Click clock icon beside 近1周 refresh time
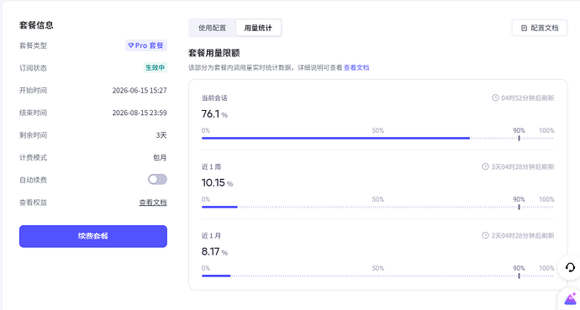 pos(485,166)
